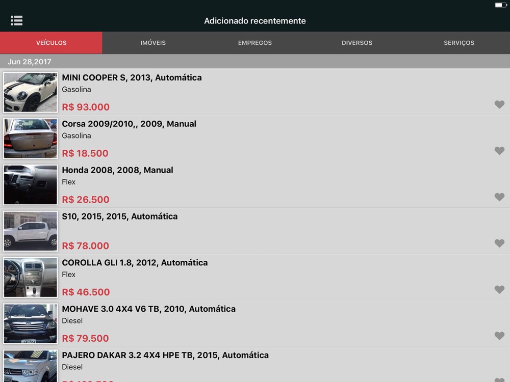The image size is (510, 382).
Task: Click the price 'R$ 79.500'
Action: point(85,338)
